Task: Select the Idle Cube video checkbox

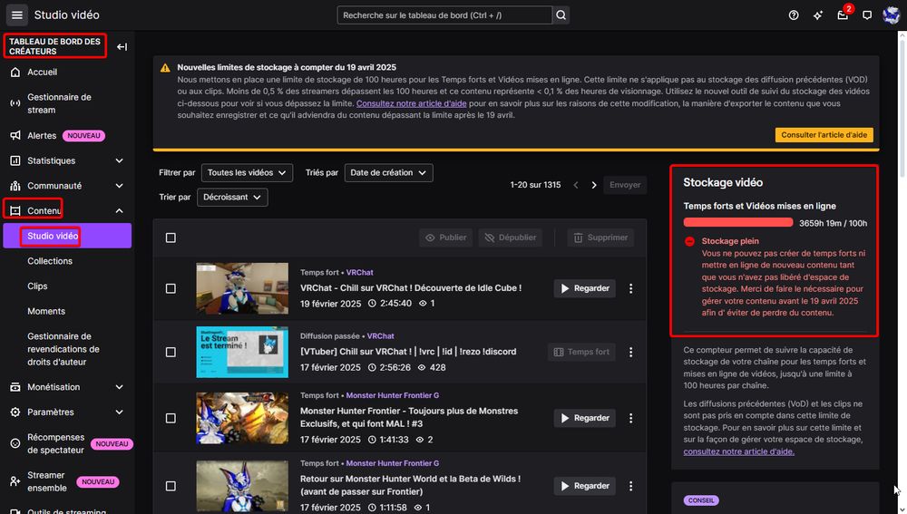Action: 171,288
